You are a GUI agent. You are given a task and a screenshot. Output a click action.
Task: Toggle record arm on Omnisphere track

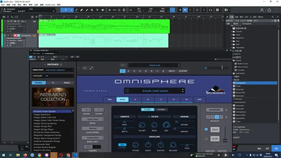tap(15, 35)
